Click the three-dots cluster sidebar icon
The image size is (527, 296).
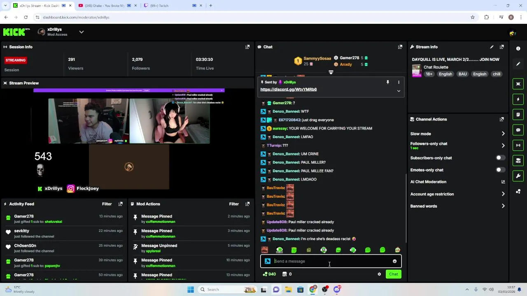[518, 191]
